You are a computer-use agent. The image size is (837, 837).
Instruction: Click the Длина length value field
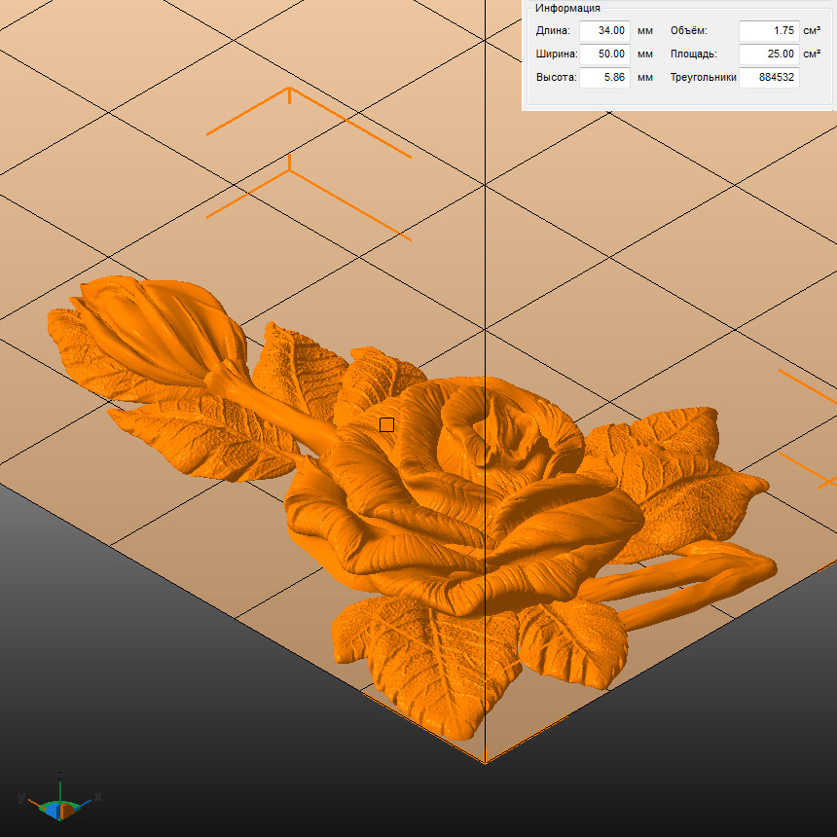[x=604, y=31]
